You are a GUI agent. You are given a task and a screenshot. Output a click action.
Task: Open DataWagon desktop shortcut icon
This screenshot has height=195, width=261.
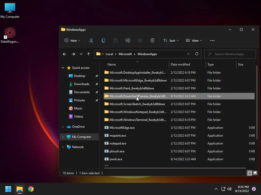pyautogui.click(x=10, y=35)
